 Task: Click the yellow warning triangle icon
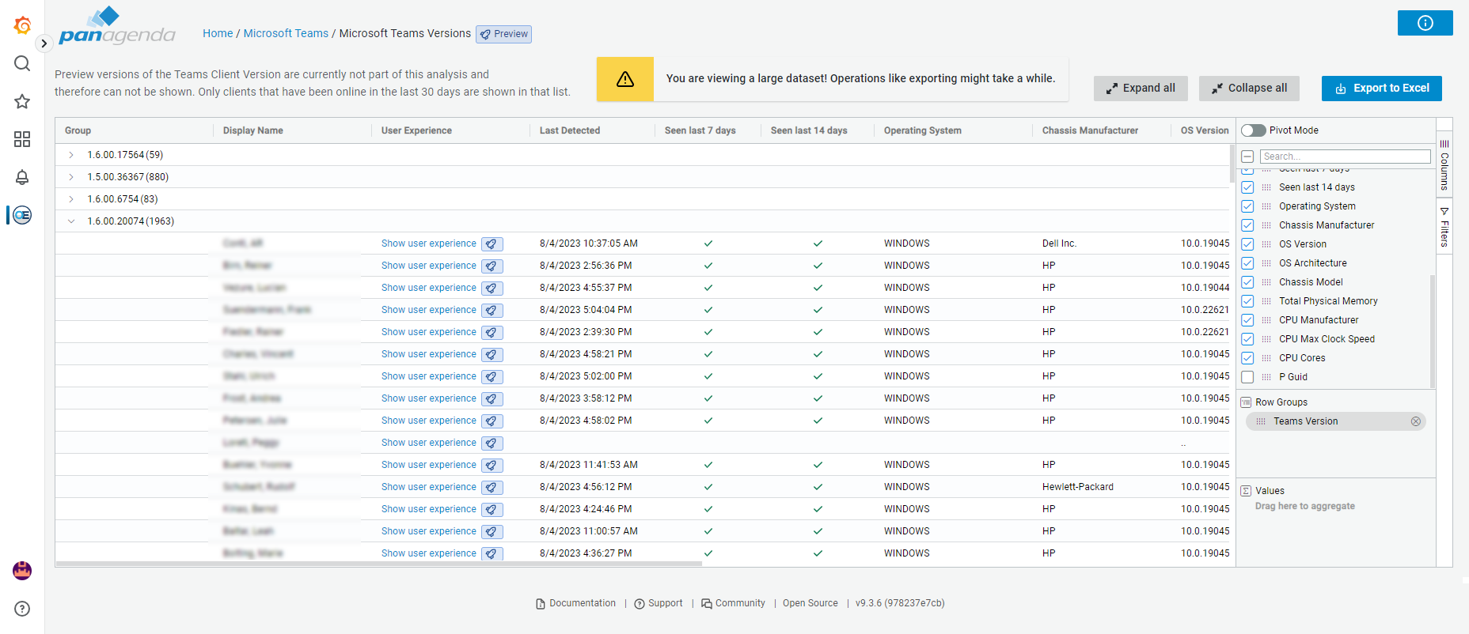[625, 79]
